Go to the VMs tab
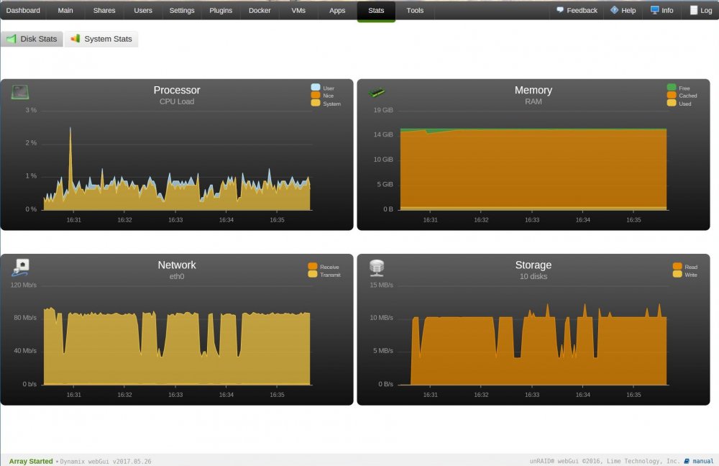Viewport: 719px width, 466px height. coord(298,10)
